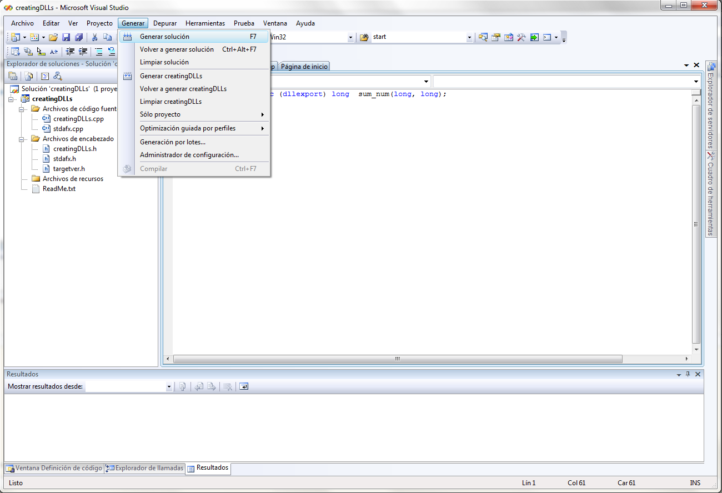Open the Resultados window position dropdown arrow
This screenshot has height=493, width=722.
point(679,374)
